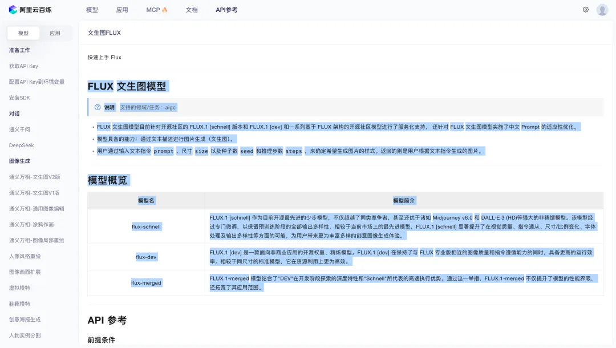Select DeepSeek in the sidebar
Screen dimensions: 616x348
22,145
